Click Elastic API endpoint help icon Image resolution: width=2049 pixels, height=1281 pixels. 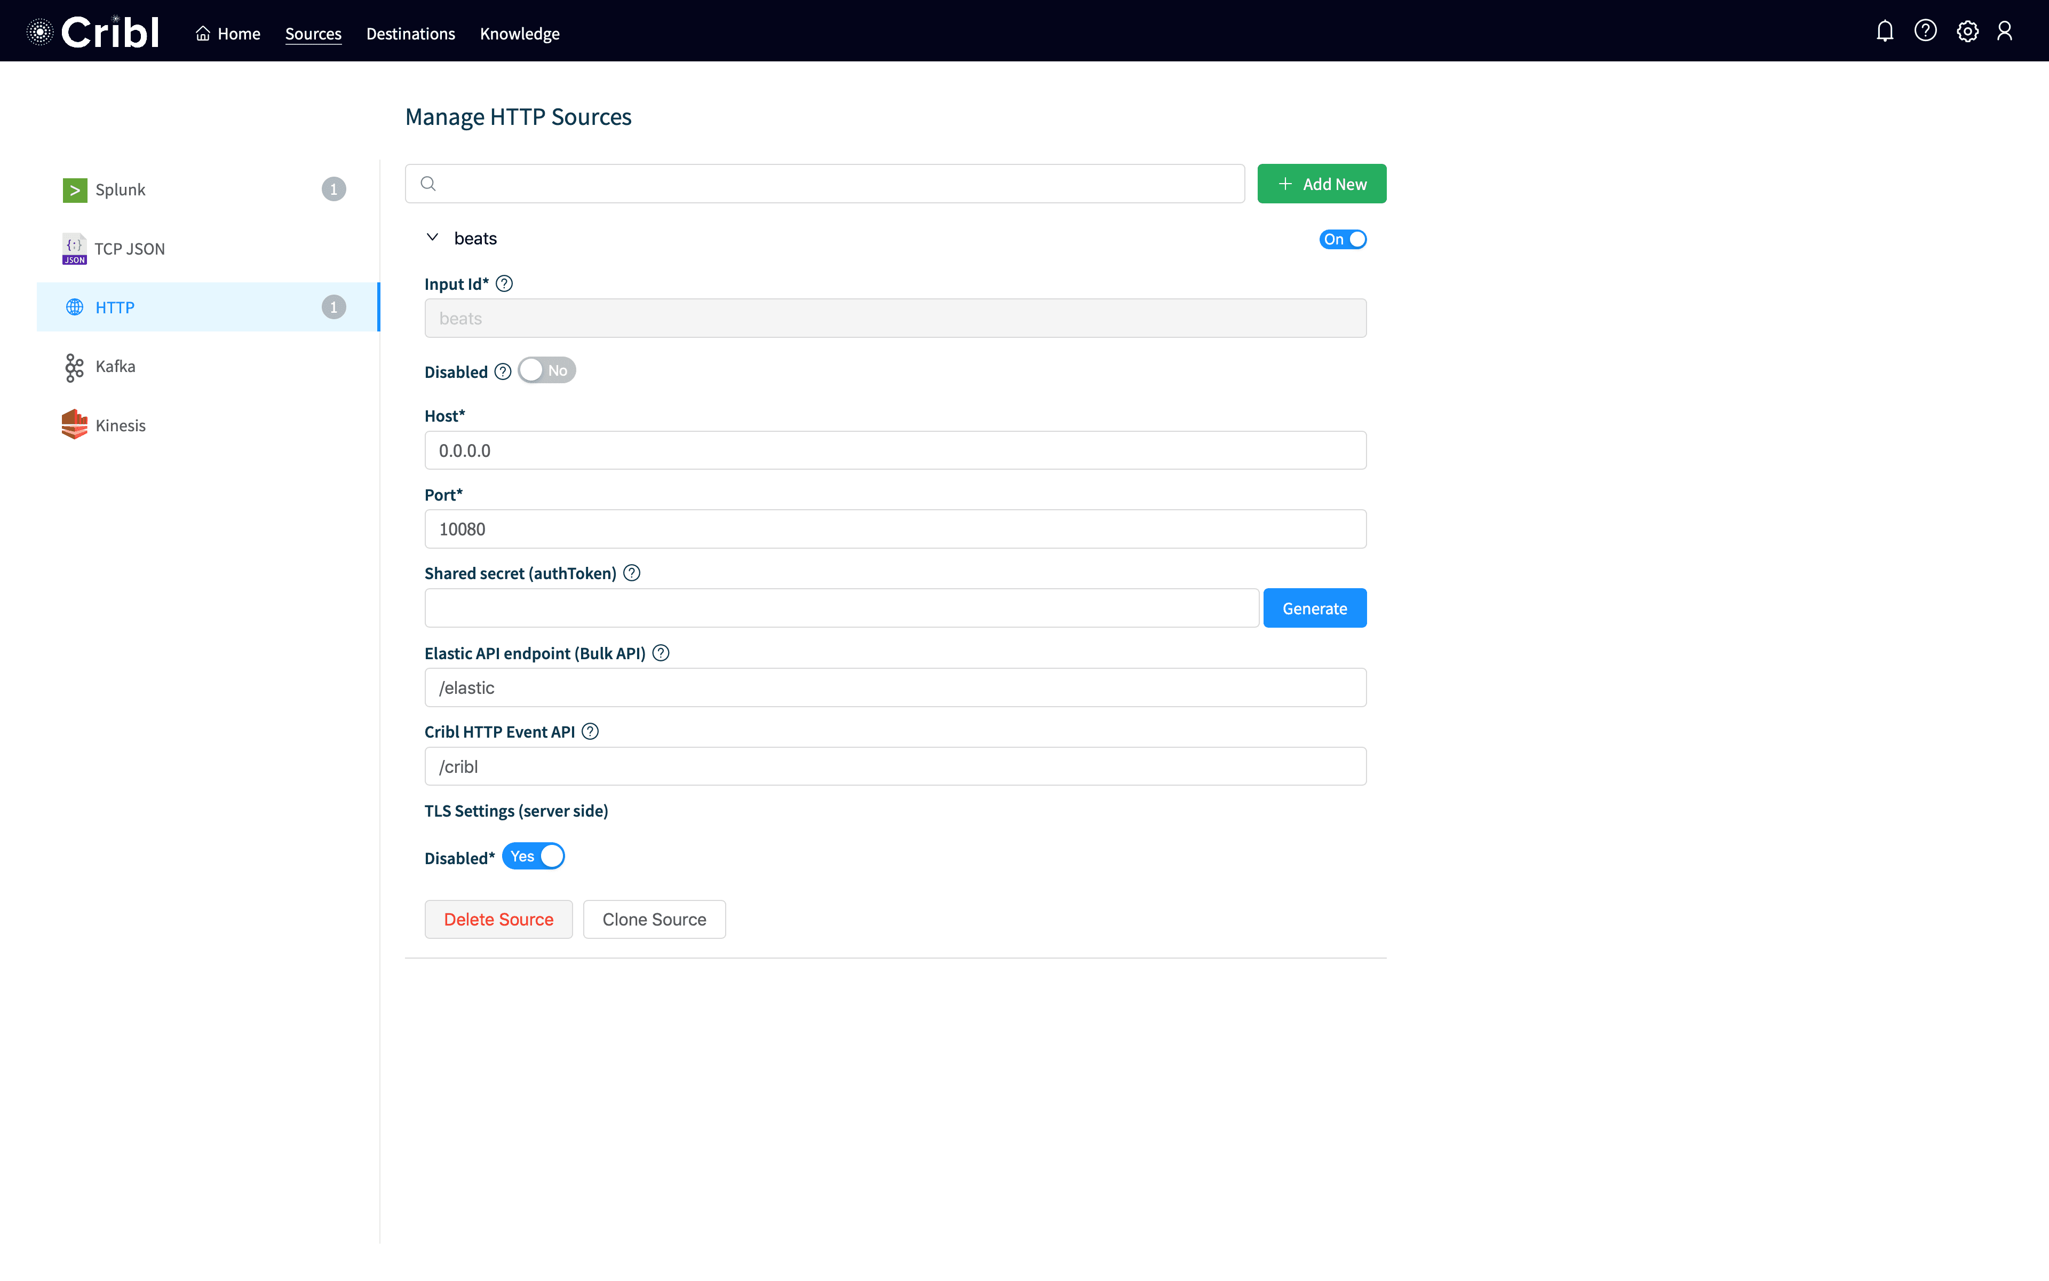click(661, 652)
